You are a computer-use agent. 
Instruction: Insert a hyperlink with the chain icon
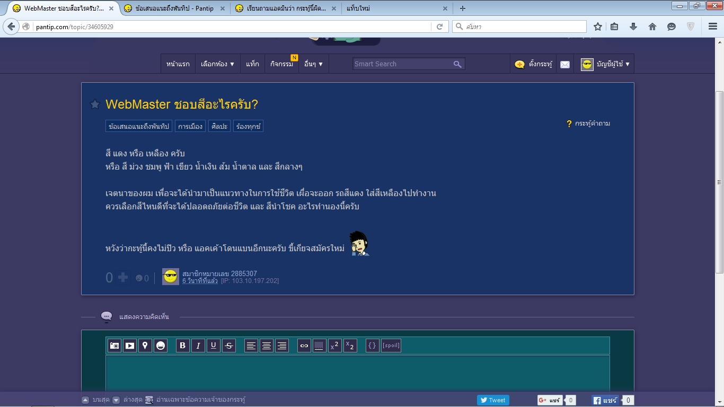click(x=304, y=346)
